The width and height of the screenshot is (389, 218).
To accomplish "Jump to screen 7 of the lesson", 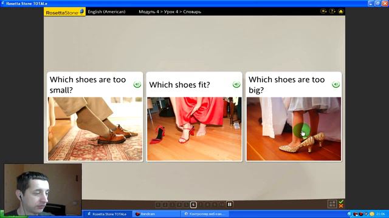I will pyautogui.click(x=201, y=205).
